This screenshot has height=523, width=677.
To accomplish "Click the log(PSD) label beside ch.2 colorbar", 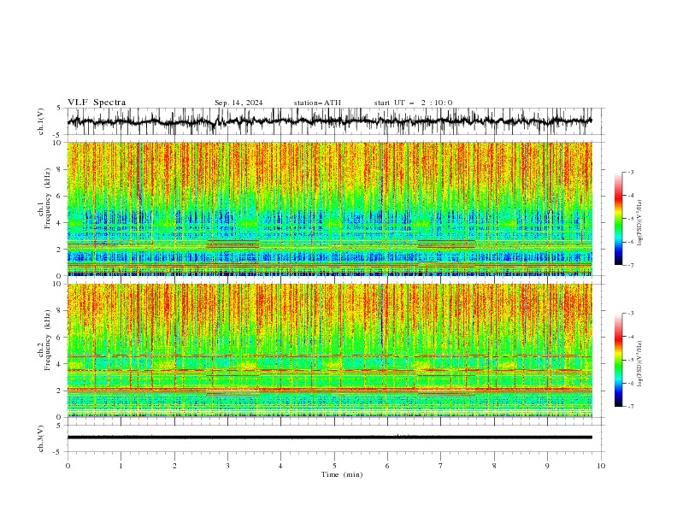I will [x=639, y=364].
